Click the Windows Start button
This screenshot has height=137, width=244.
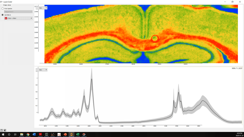(x=3, y=134)
